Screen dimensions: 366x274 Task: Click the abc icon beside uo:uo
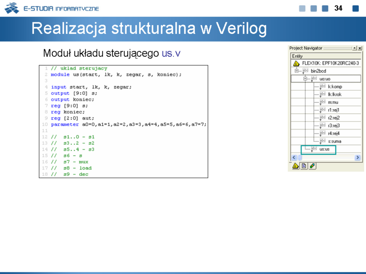(x=314, y=79)
